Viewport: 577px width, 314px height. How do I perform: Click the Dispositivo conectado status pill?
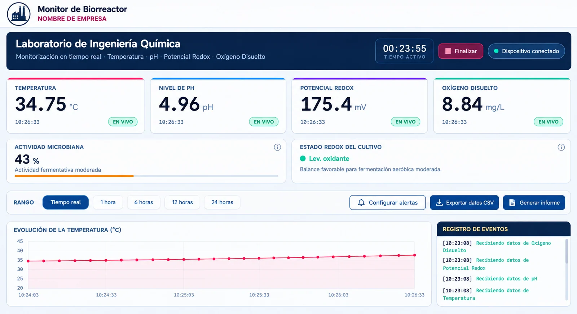(527, 51)
